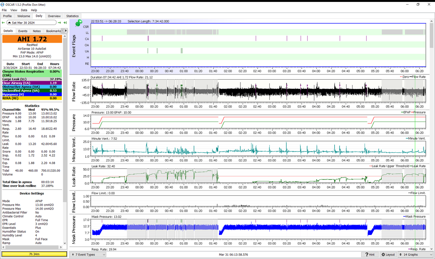
Task: Click the OSCAR app icon in title bar
Action: click(x=3, y=5)
